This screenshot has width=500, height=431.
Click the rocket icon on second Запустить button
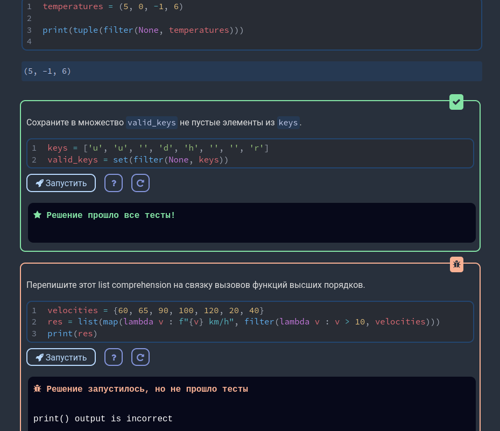39,357
